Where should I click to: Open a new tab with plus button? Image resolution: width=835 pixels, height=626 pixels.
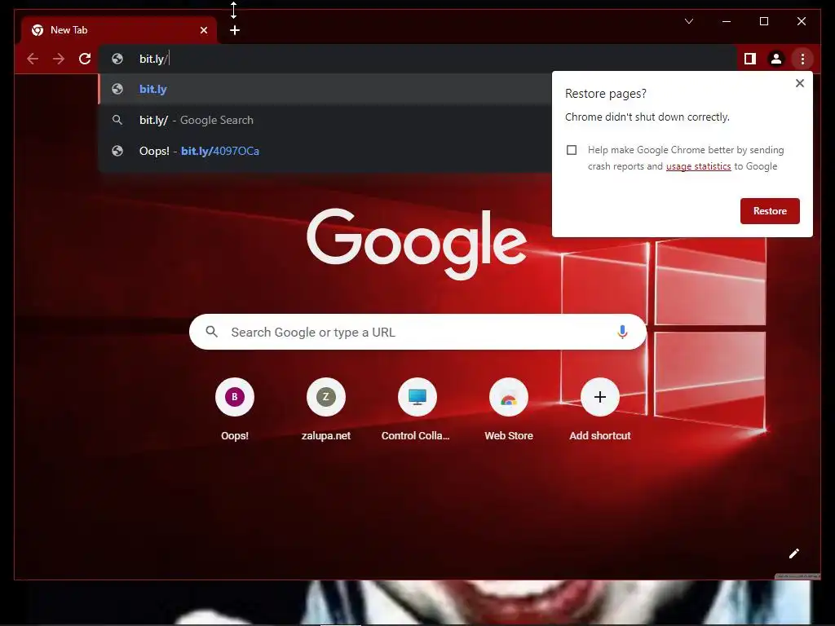coord(235,30)
